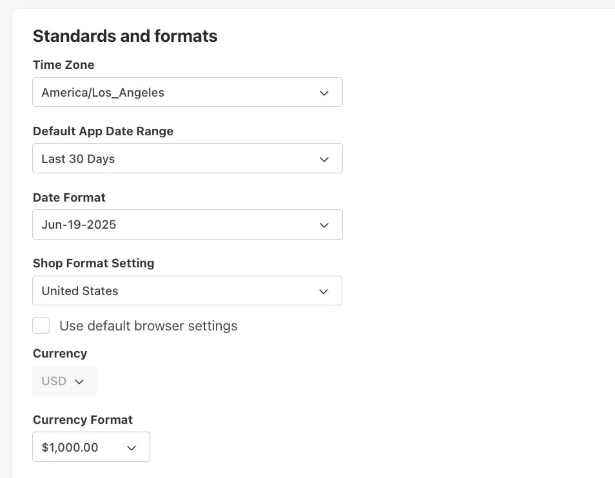Click the chevron arrow beside $1,000.00
Screen dimensions: 615x478
coord(132,448)
